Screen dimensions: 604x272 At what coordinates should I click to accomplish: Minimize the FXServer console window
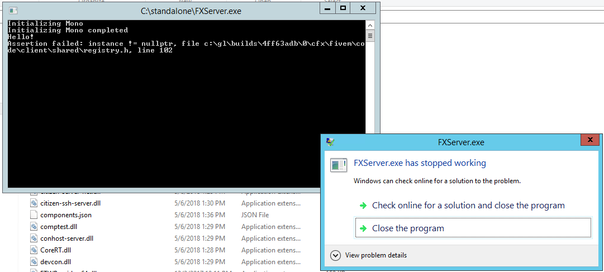[328, 8]
